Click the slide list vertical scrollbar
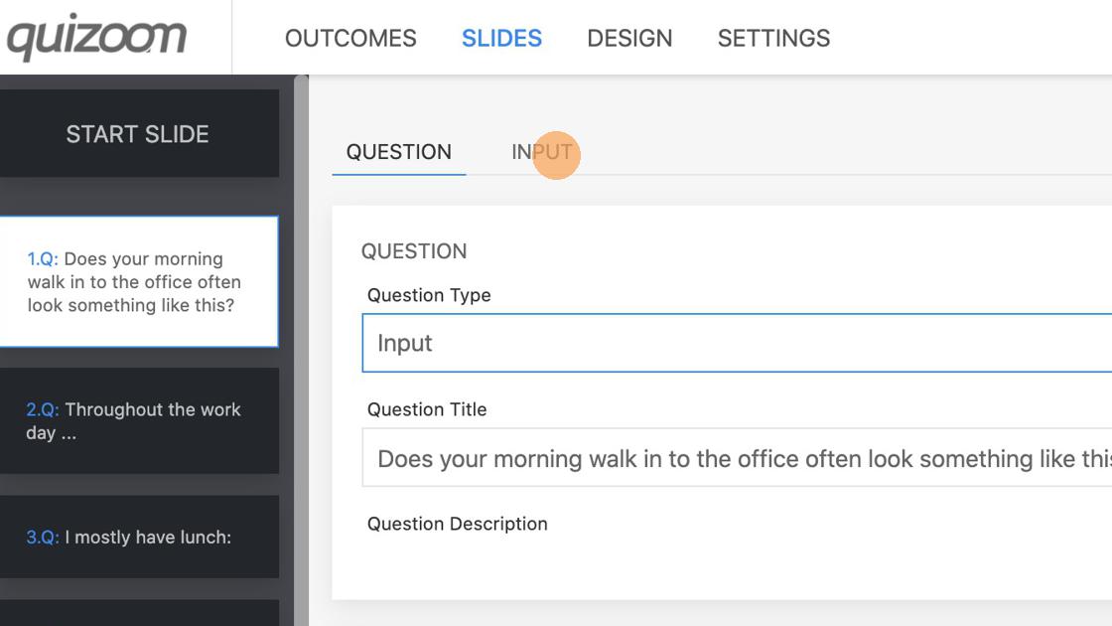This screenshot has width=1112, height=626. point(301,348)
